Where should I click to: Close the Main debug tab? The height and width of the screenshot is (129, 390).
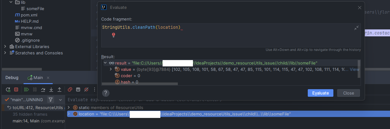pyautogui.click(x=48, y=78)
